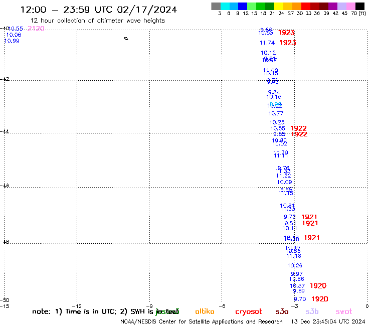Click the timestamp '13 Dec 23:45:04 UTC 2024'
Image resolution: width=371 pixels, height=326 pixels.
328,322
